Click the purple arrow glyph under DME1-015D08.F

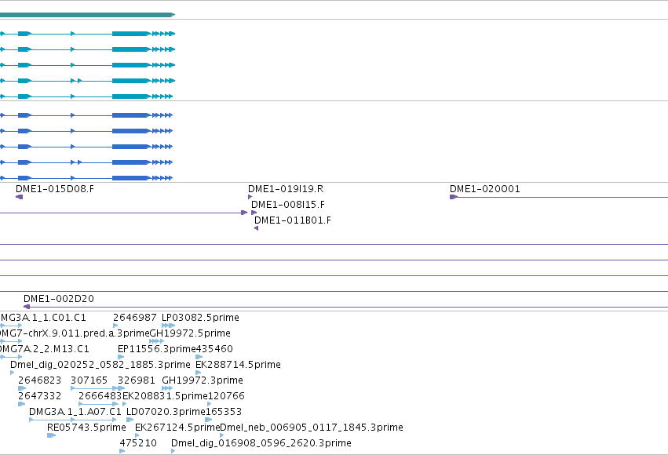(x=19, y=197)
